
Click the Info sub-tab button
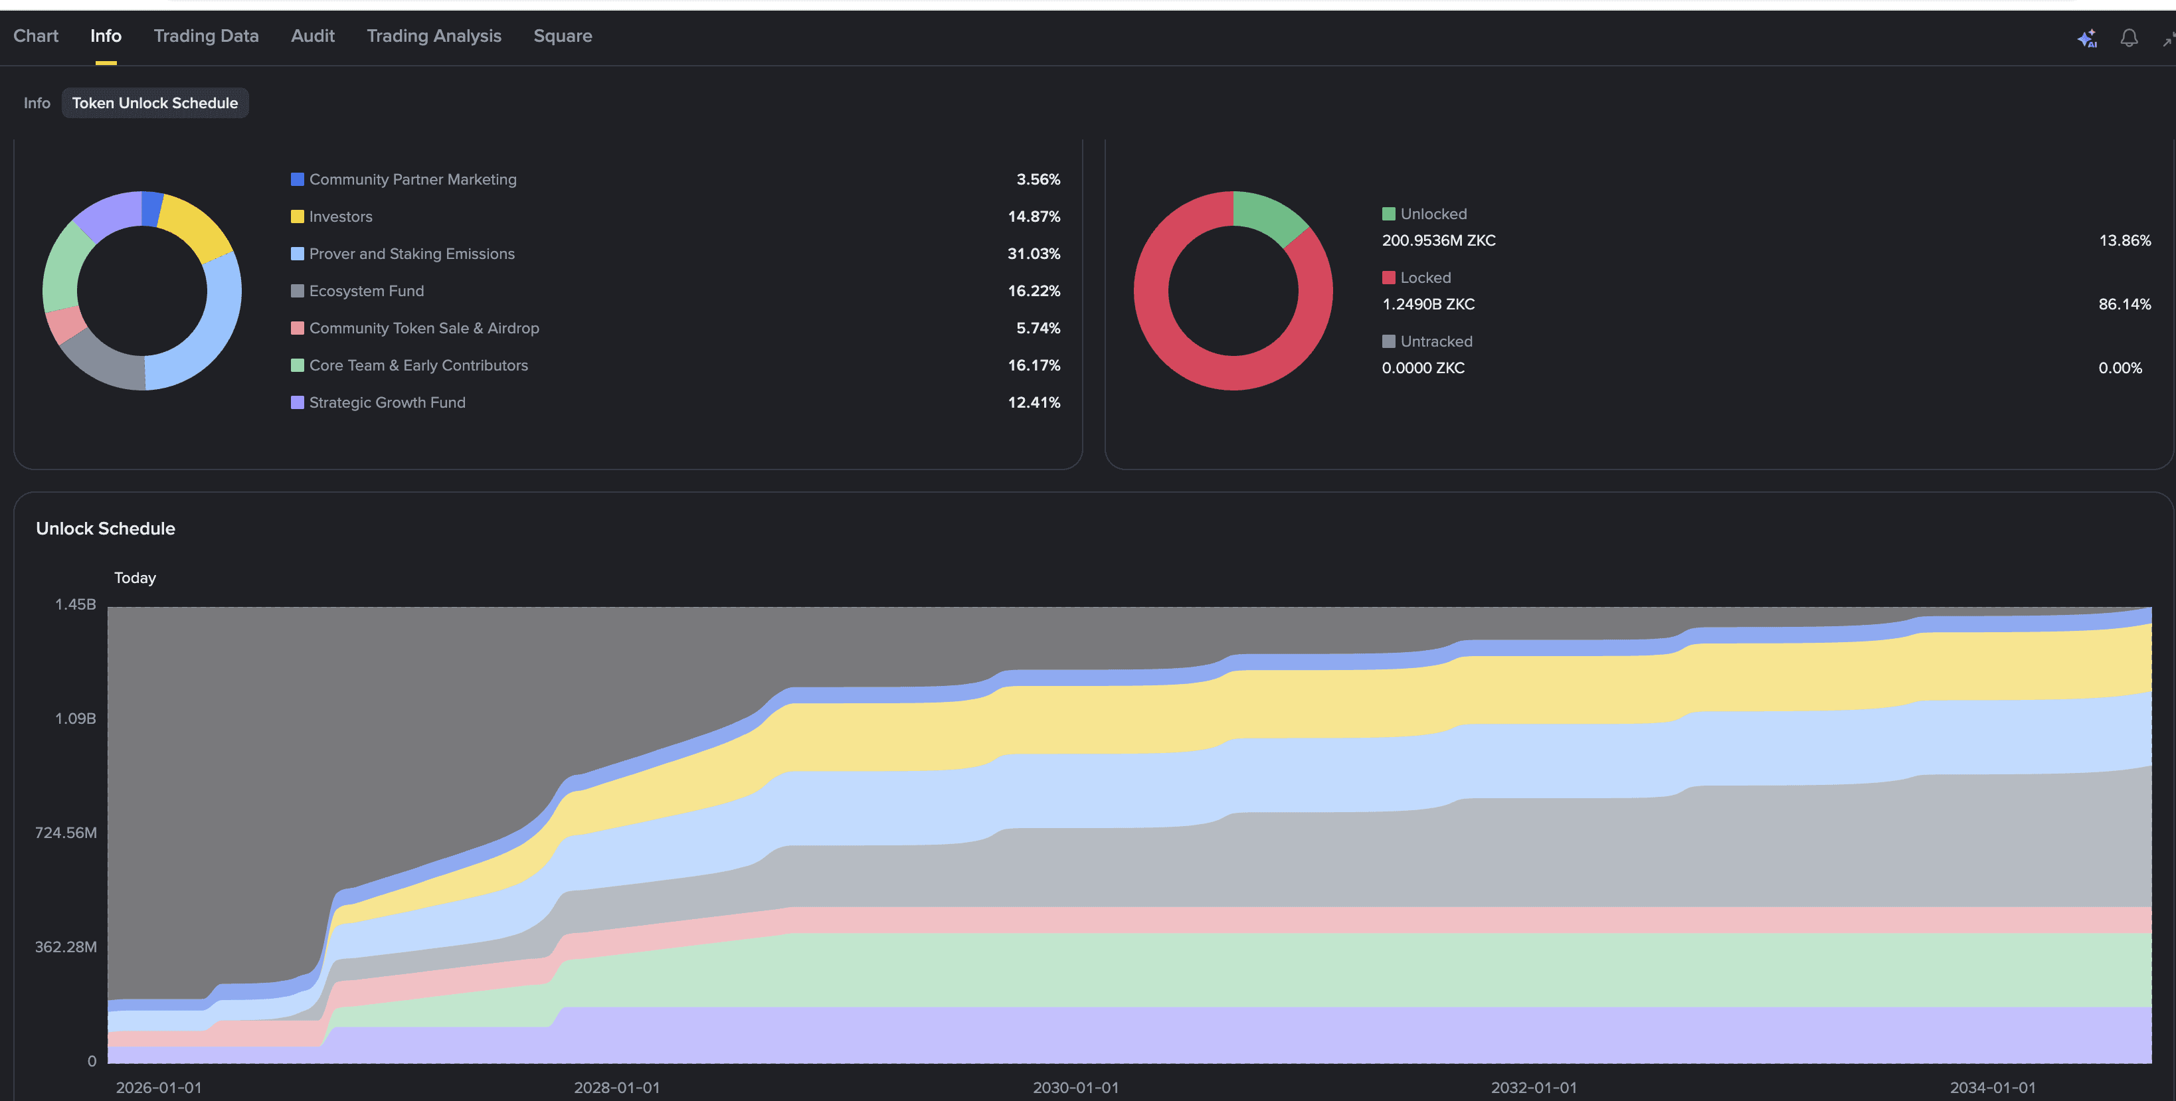tap(37, 103)
